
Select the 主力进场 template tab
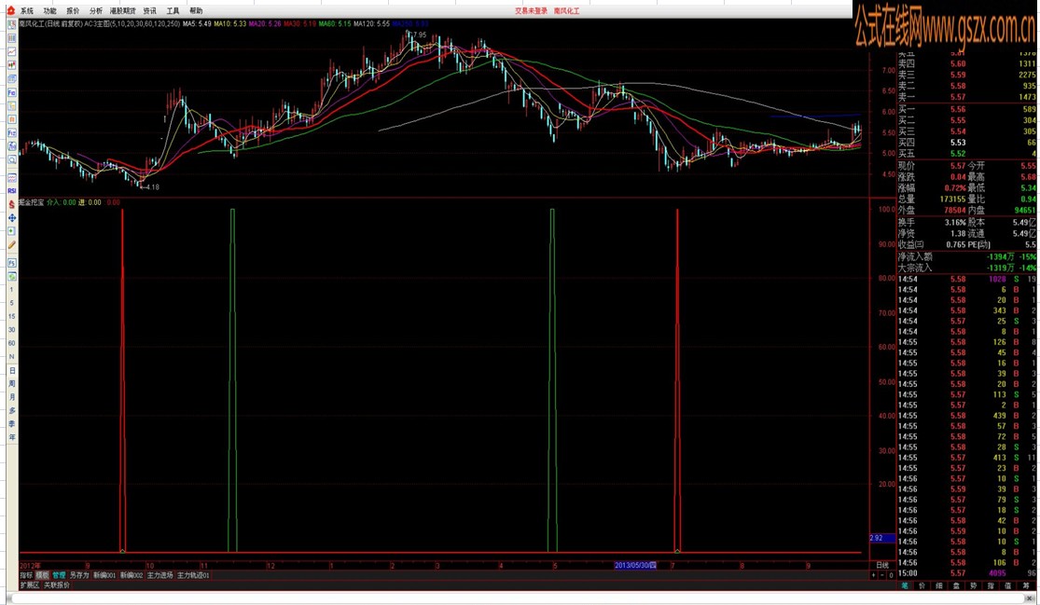[x=159, y=575]
